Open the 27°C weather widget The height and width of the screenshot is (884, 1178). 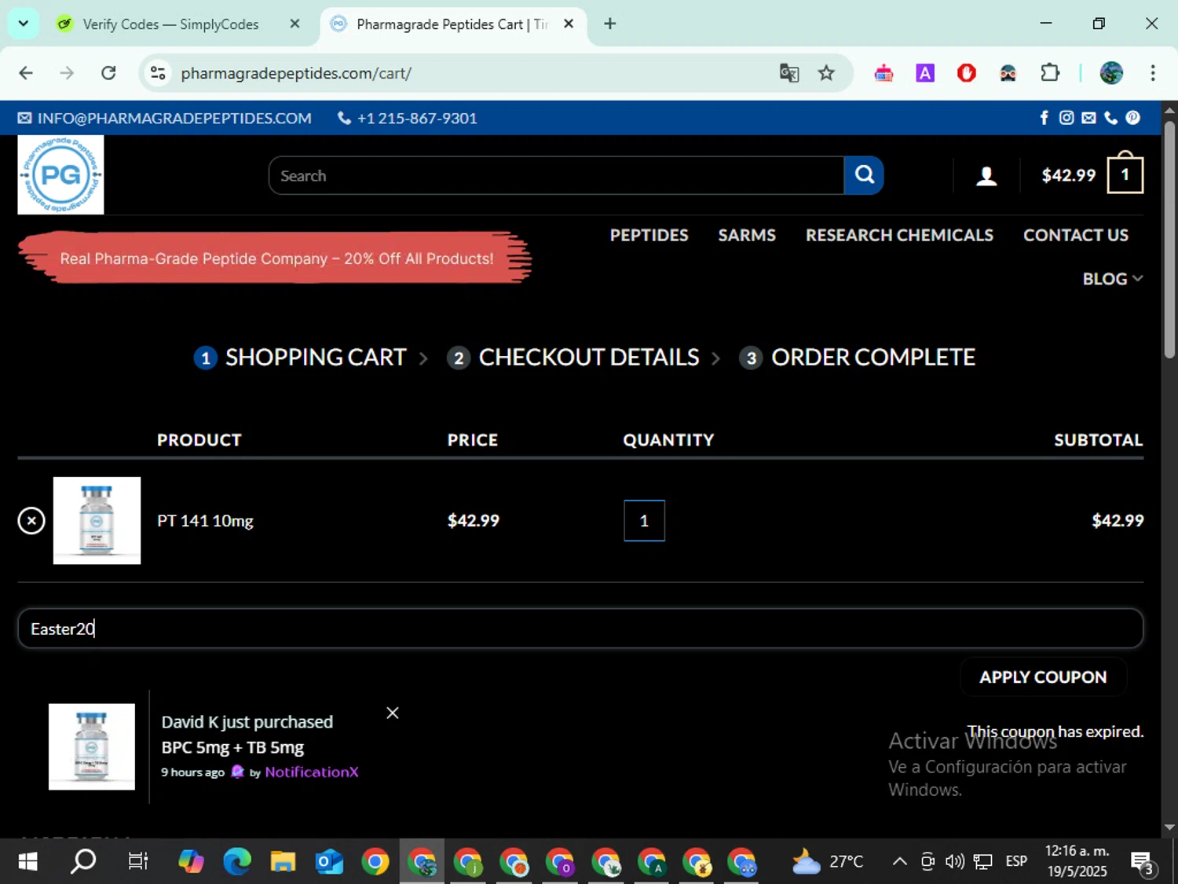[x=827, y=862]
